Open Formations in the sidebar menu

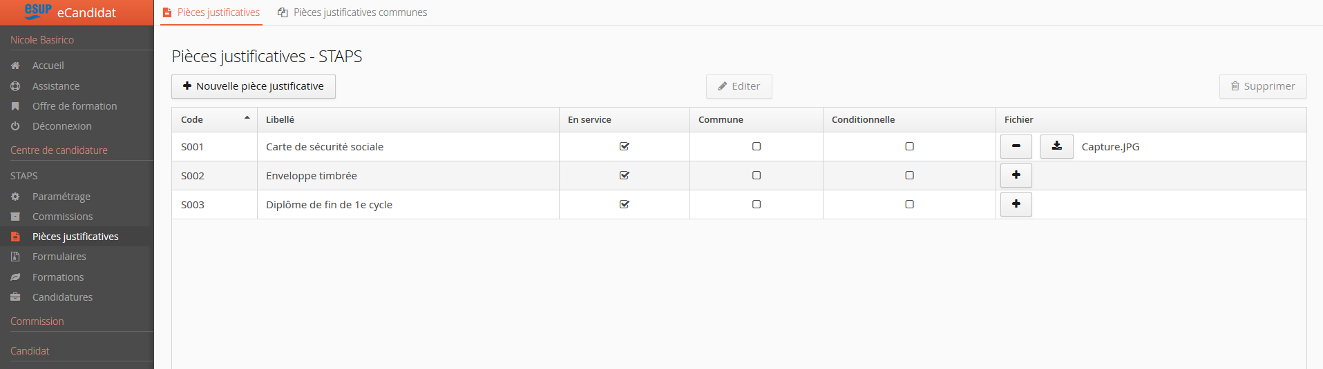[x=58, y=277]
